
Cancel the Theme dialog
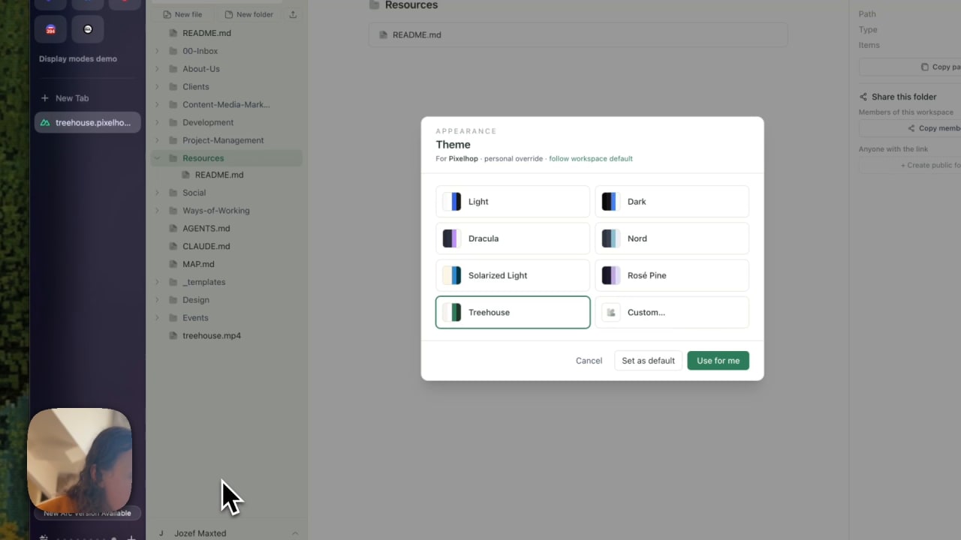tap(589, 361)
